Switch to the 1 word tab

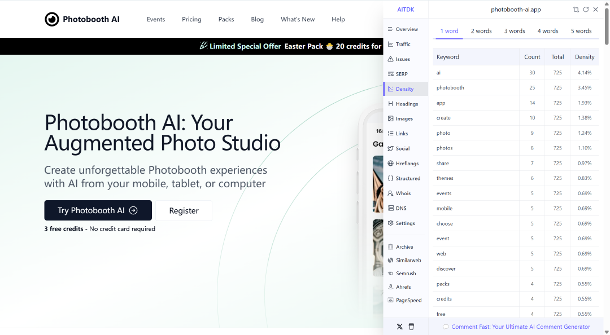pyautogui.click(x=450, y=31)
